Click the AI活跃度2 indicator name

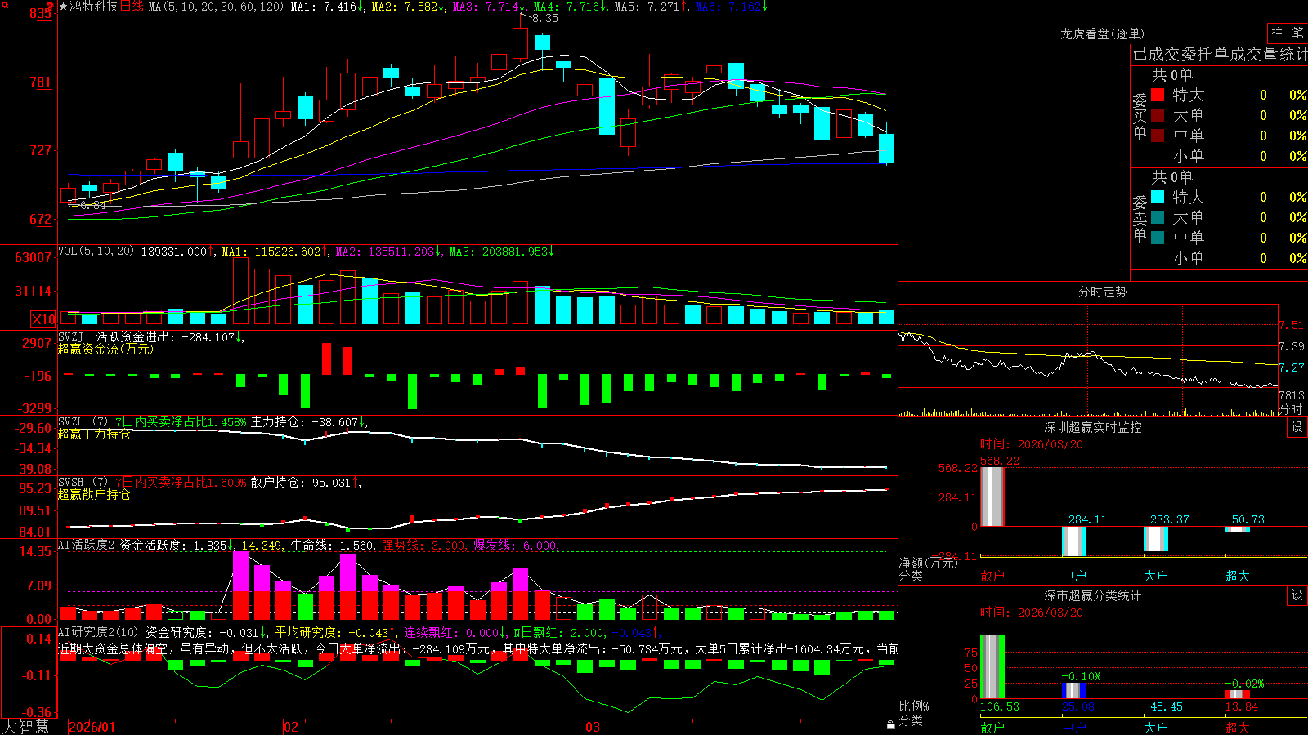coord(87,545)
